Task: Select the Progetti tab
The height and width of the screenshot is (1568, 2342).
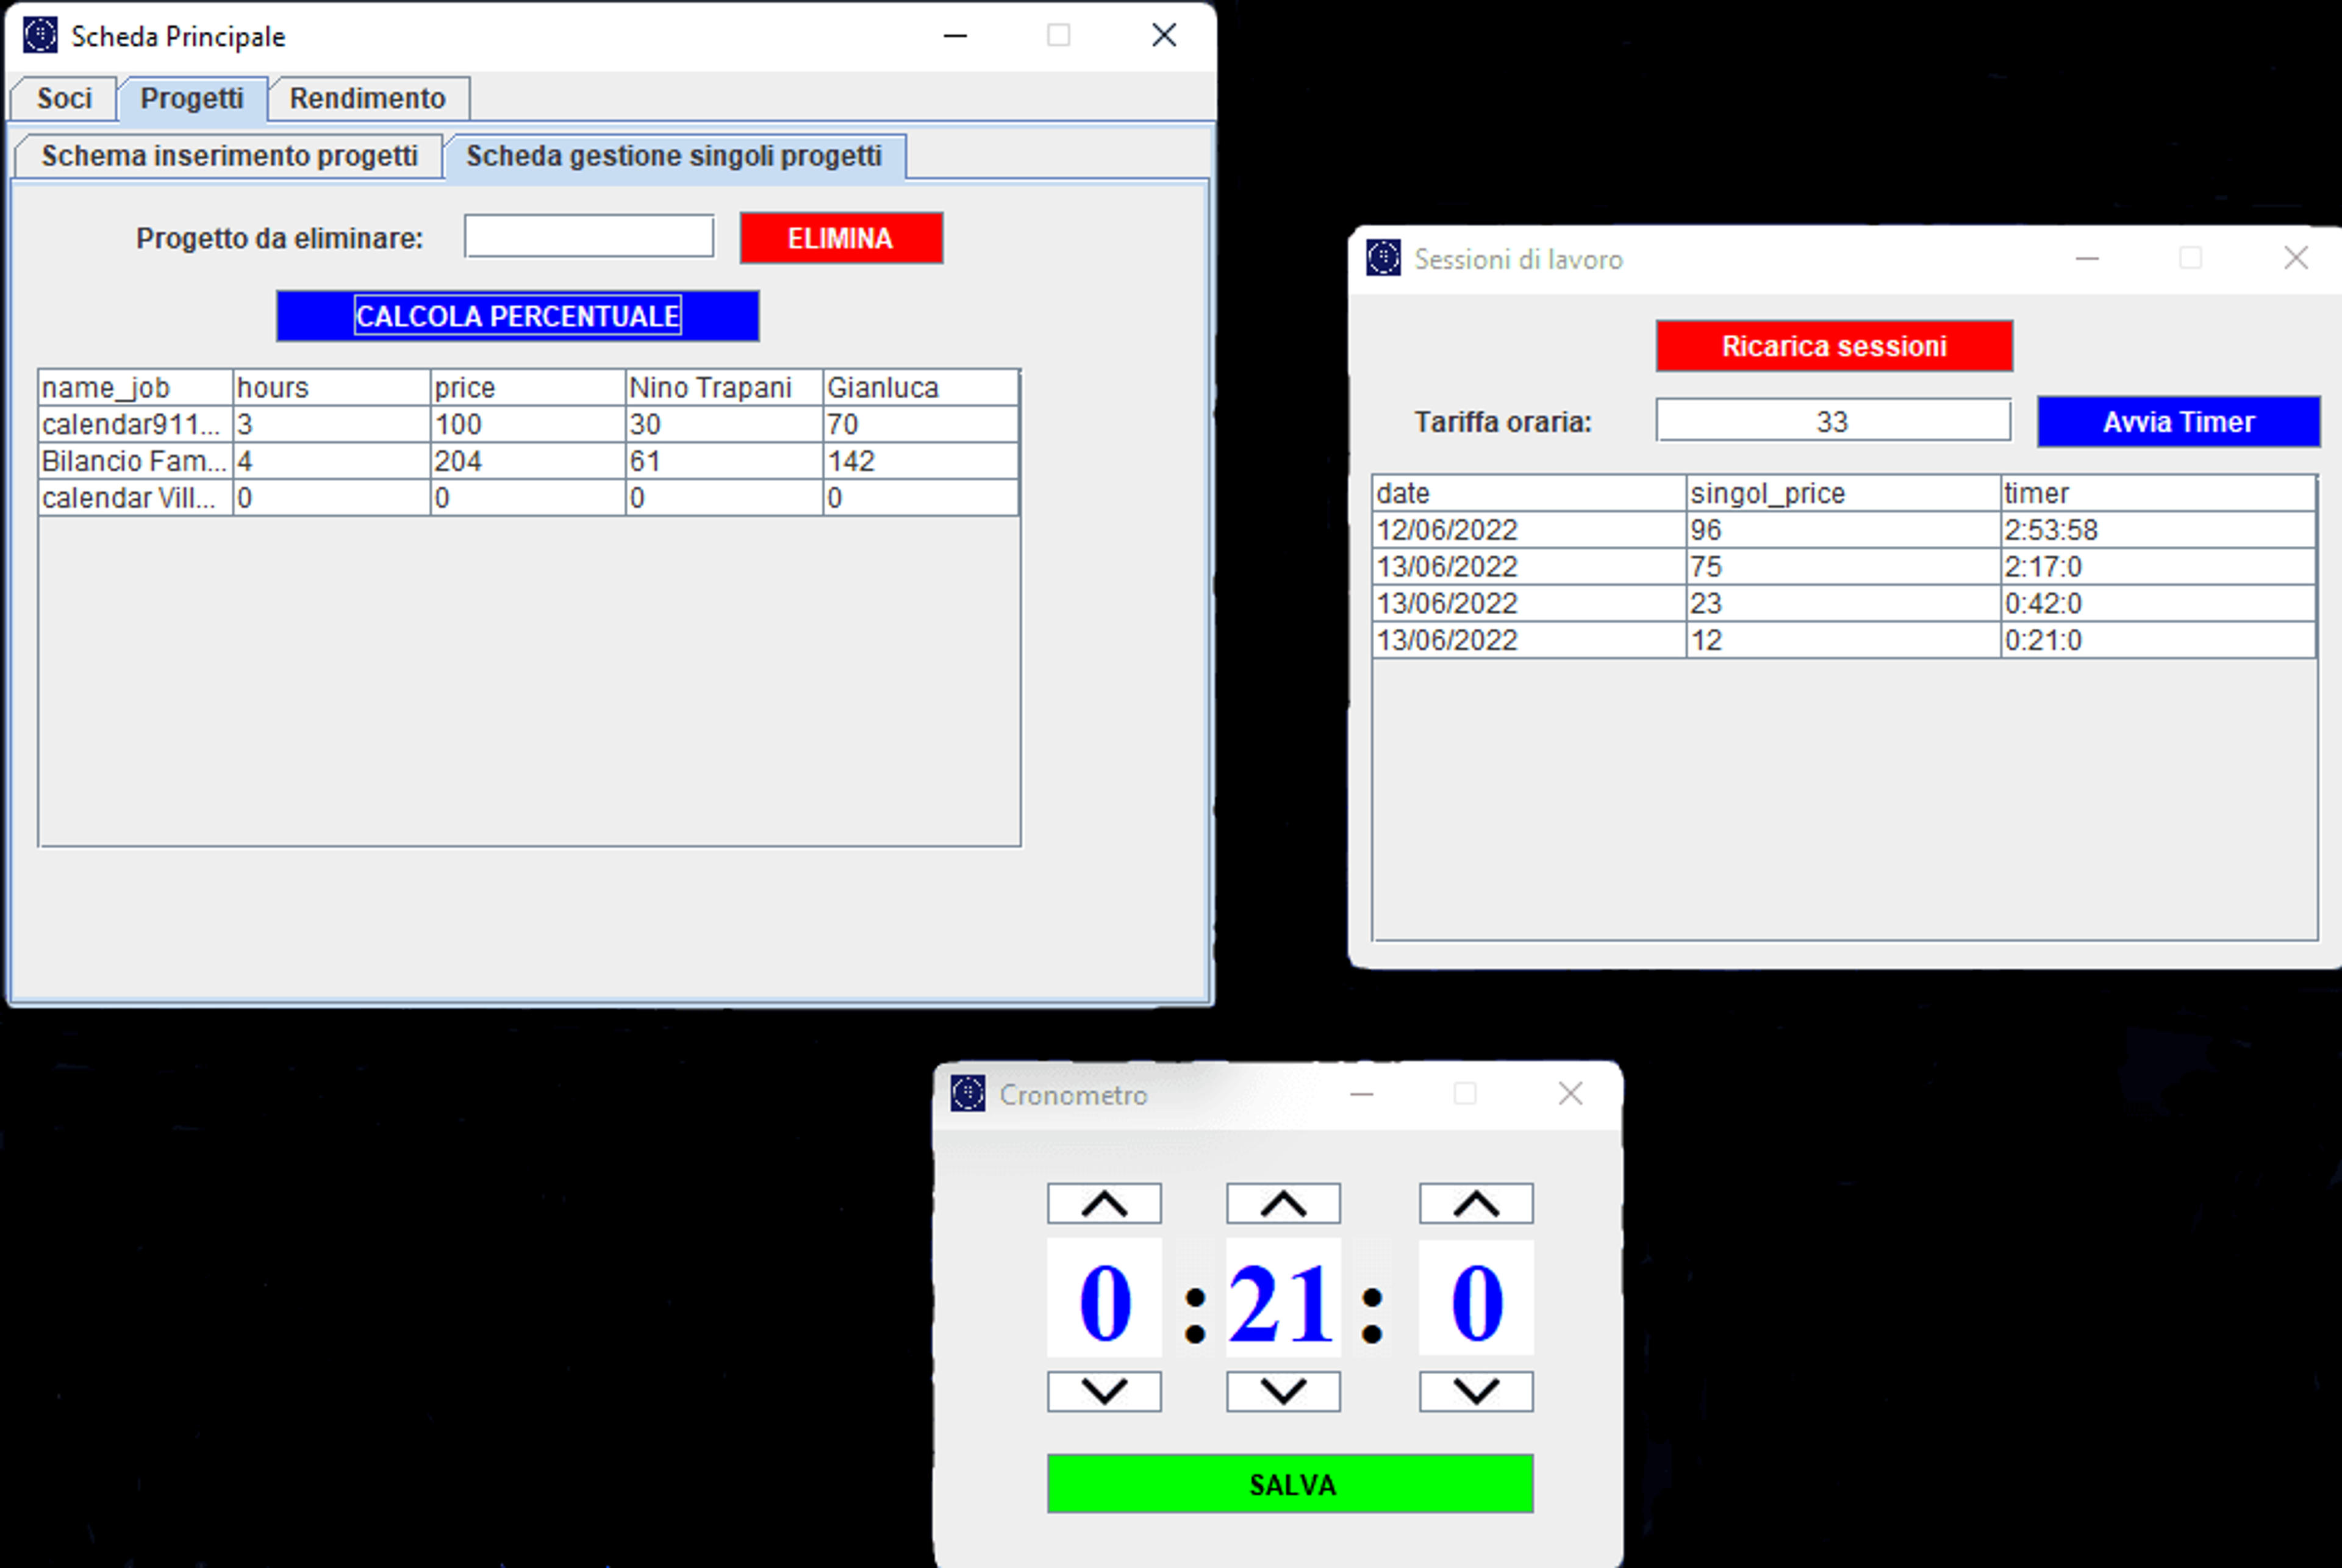Action: pyautogui.click(x=192, y=98)
